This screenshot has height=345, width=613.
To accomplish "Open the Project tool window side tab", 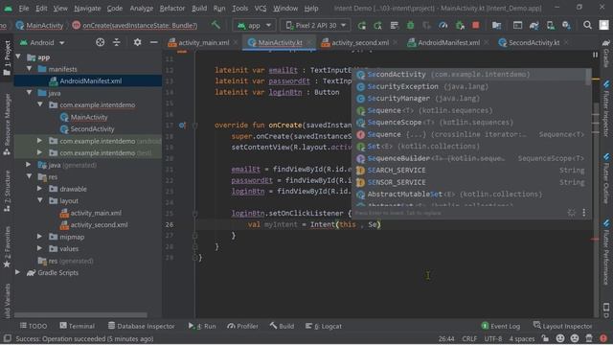I will click(7, 58).
